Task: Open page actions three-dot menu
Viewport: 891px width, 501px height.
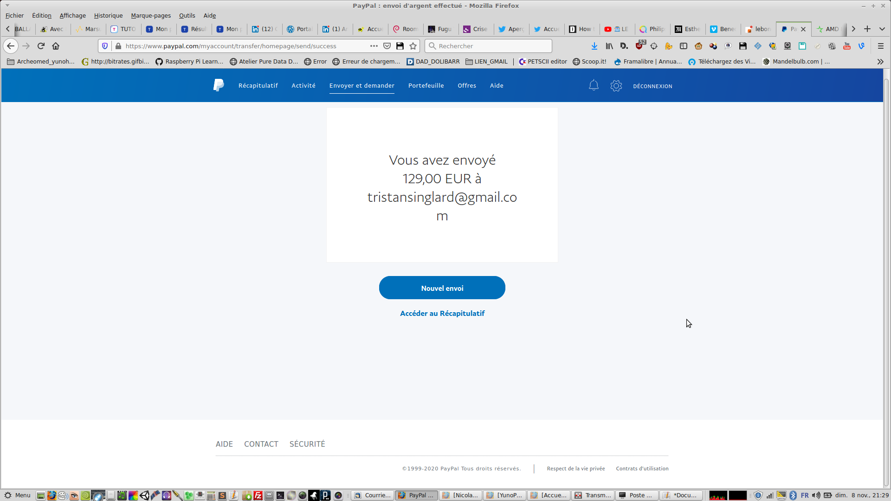Action: click(x=374, y=46)
